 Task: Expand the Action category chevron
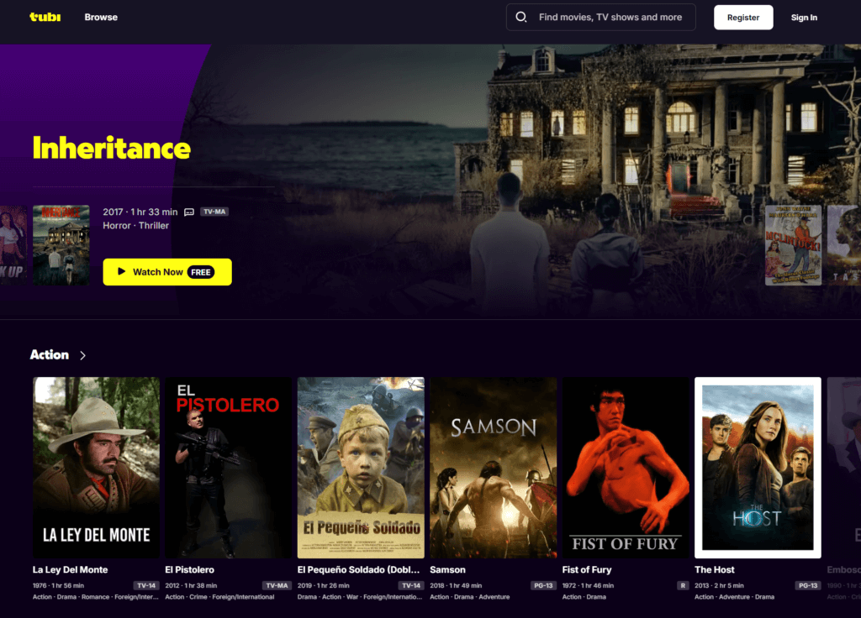coord(82,355)
